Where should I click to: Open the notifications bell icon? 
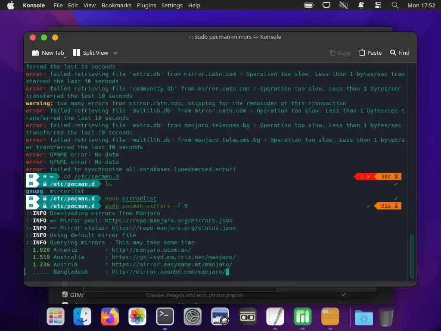click(x=361, y=5)
